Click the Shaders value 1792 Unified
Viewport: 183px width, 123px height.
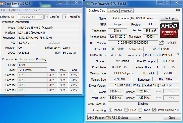click(121, 61)
